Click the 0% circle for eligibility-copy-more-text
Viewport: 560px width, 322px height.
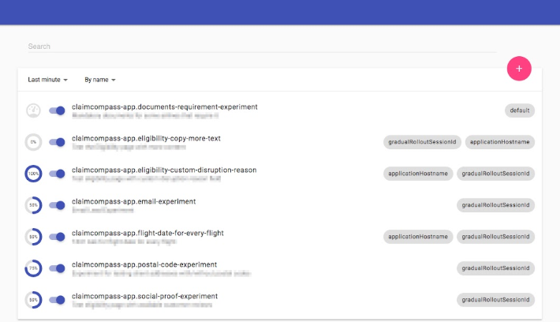tap(33, 142)
